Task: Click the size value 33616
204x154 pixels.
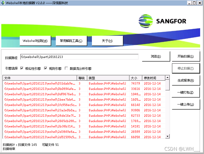Action: (135, 89)
